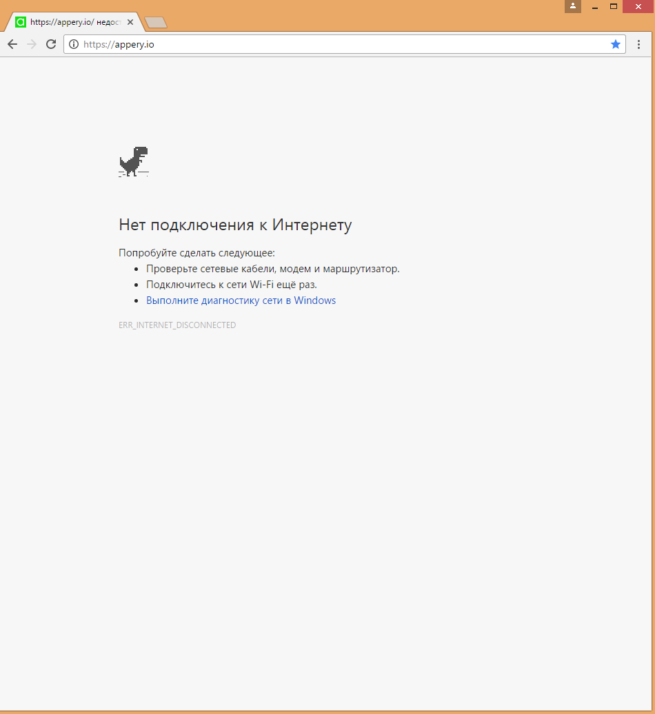
Task: Click the Chrome profile user icon
Action: click(x=572, y=6)
